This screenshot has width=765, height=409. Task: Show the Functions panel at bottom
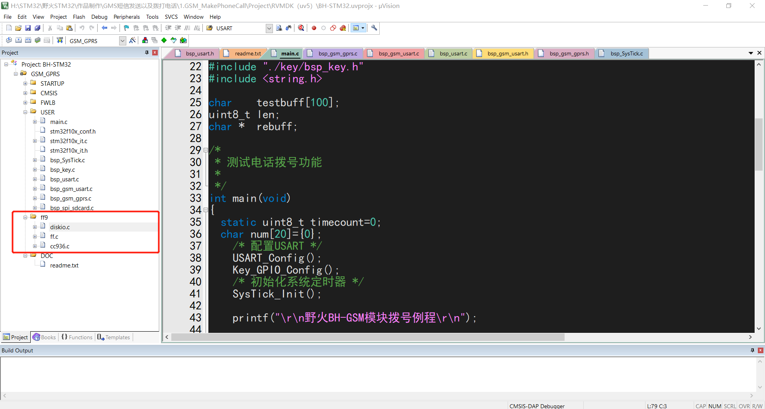(77, 337)
